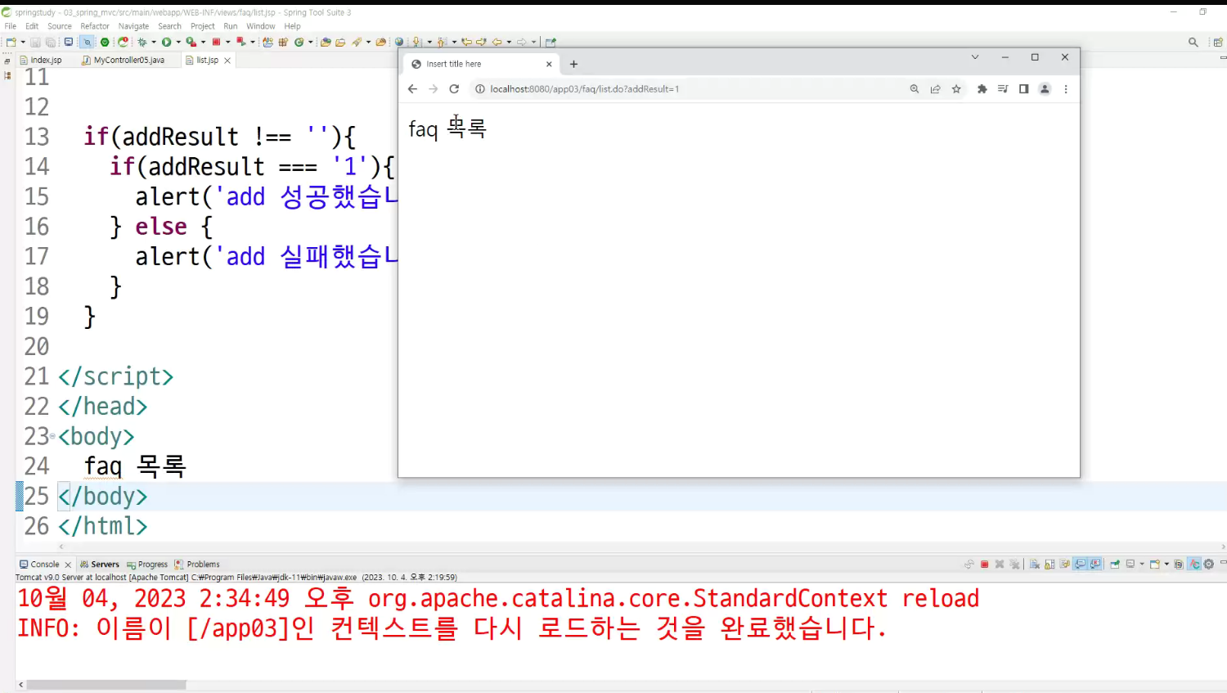The width and height of the screenshot is (1227, 693).
Task: Click the Clear Console icon
Action: click(x=1035, y=564)
